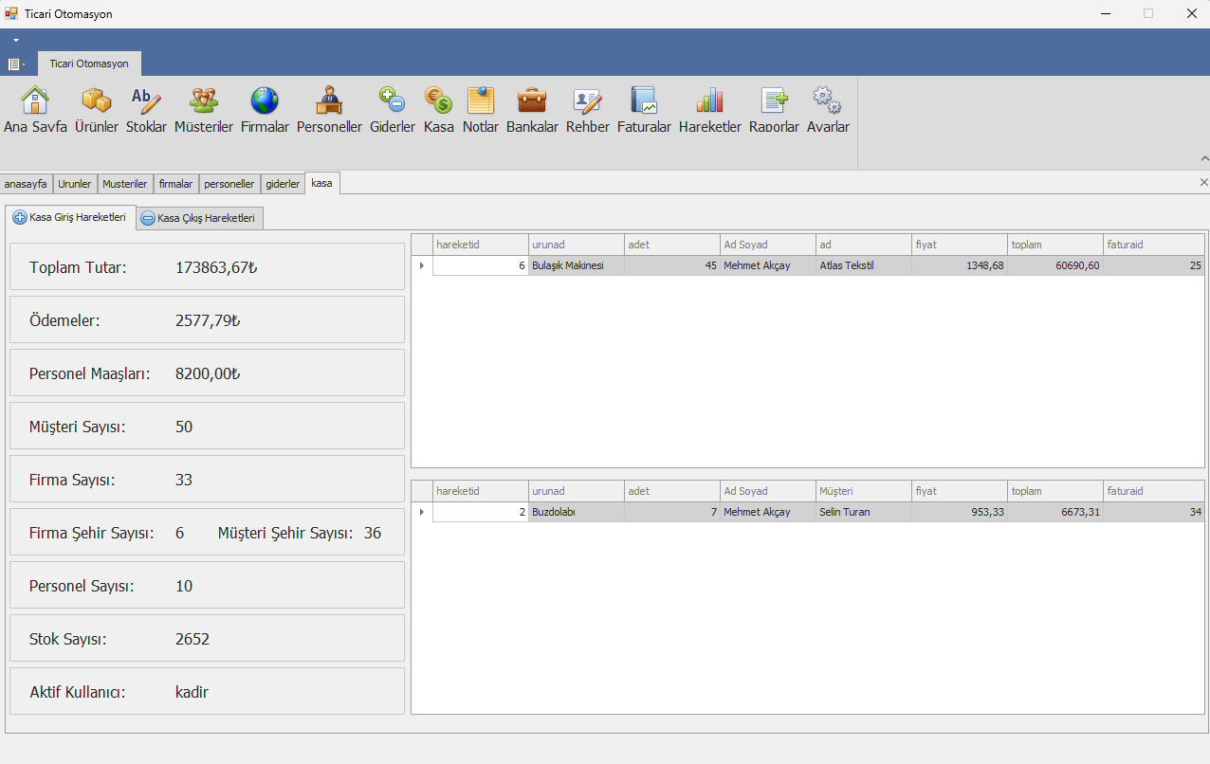This screenshot has width=1210, height=764.
Task: Sort top grid by hareketid column
Action: coord(481,245)
